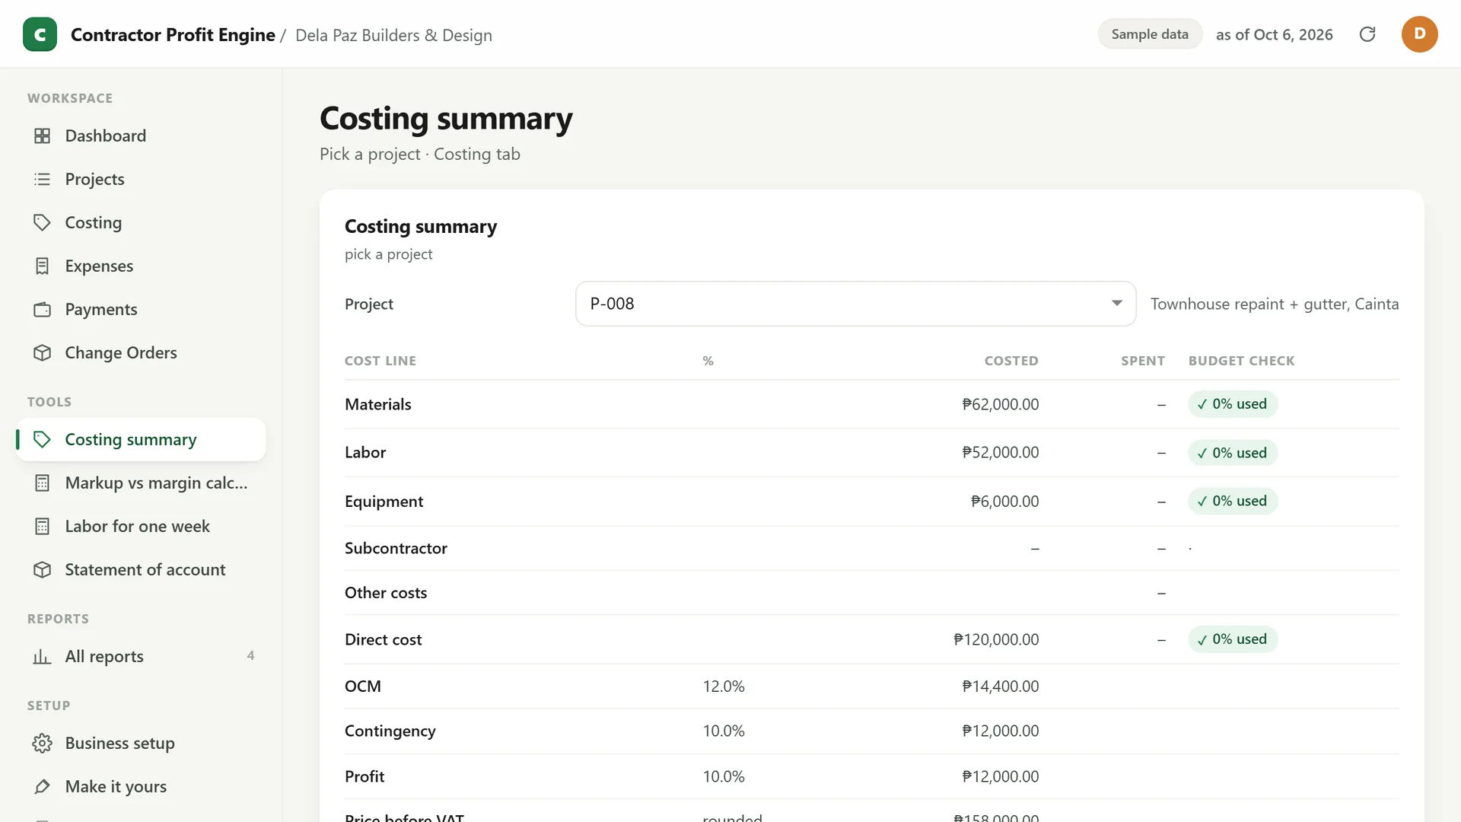Viewport: 1461px width, 822px height.
Task: Click the Make it yours brush icon
Action: 43,786
